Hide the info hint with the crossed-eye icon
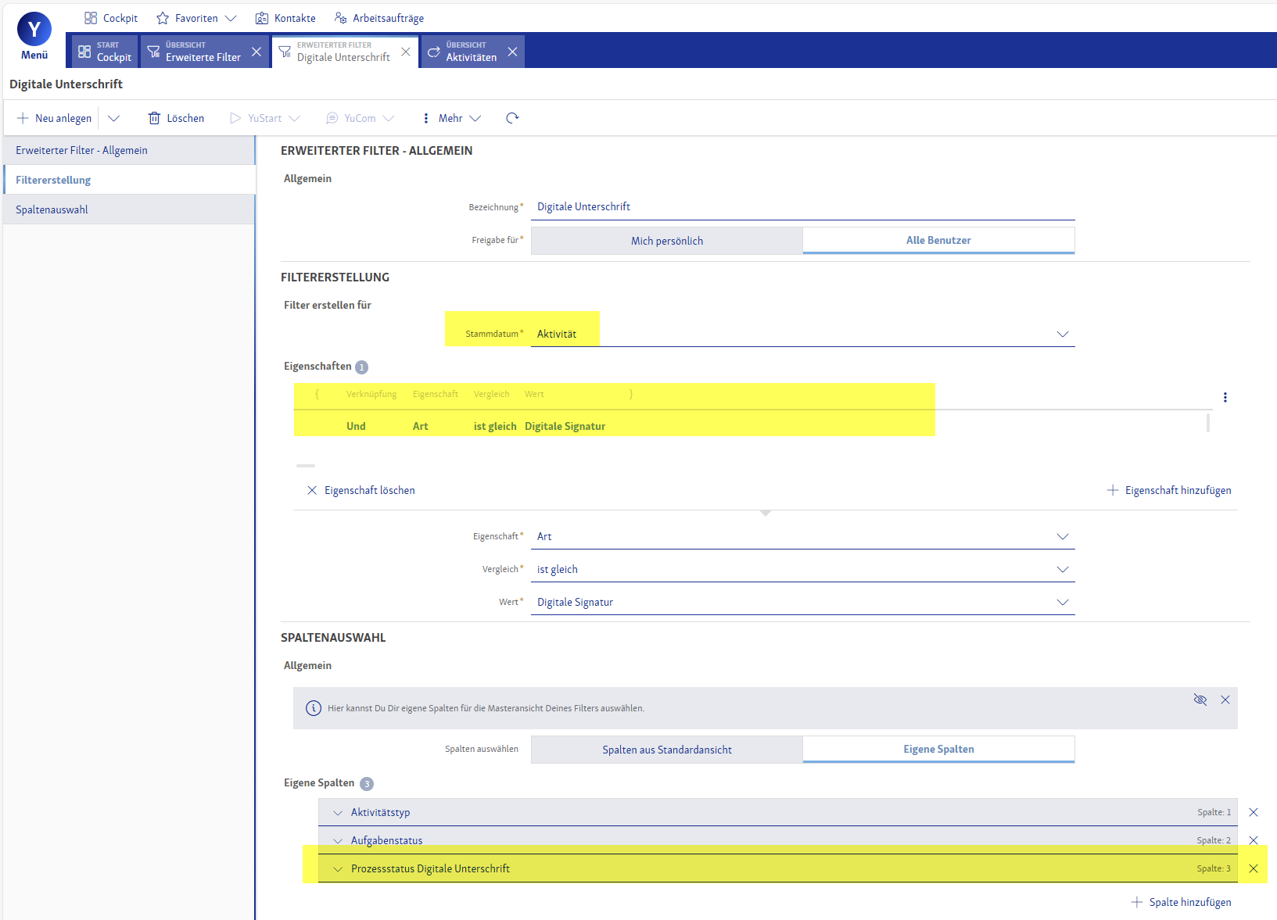 pos(1200,700)
